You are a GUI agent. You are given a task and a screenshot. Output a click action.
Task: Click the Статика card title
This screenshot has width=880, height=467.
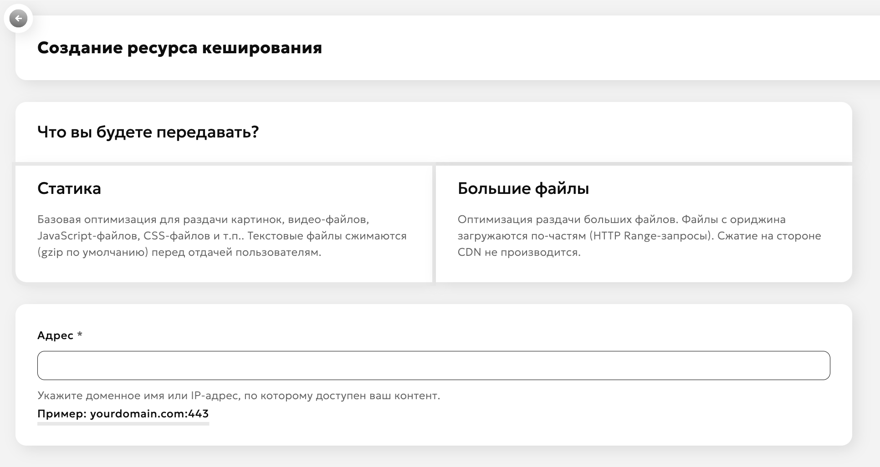[69, 188]
